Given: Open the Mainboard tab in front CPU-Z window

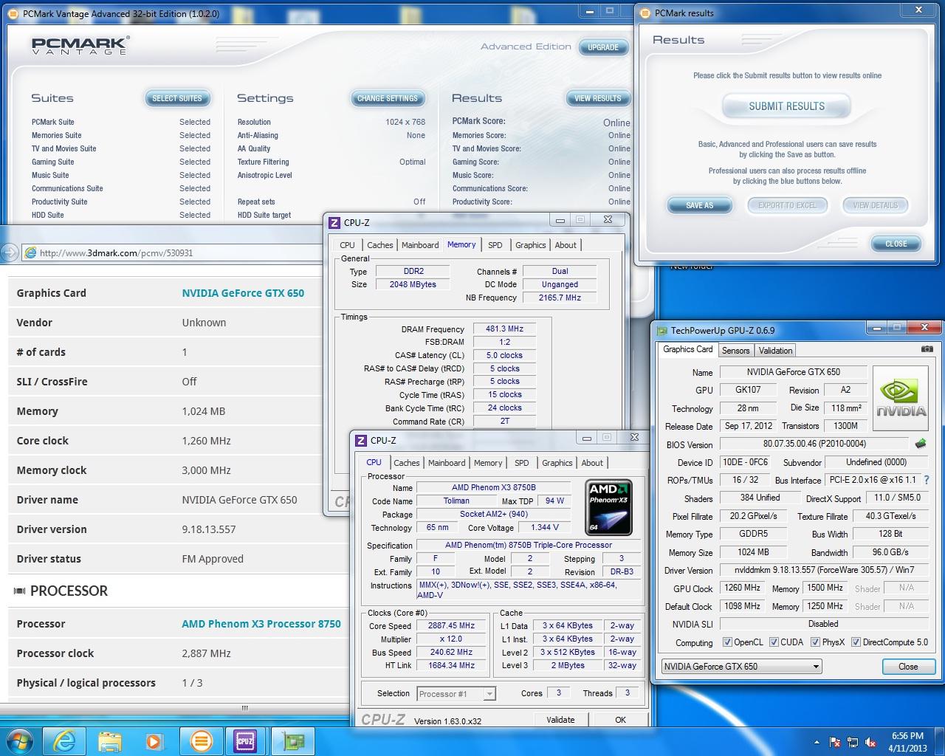Looking at the screenshot, I should point(447,463).
